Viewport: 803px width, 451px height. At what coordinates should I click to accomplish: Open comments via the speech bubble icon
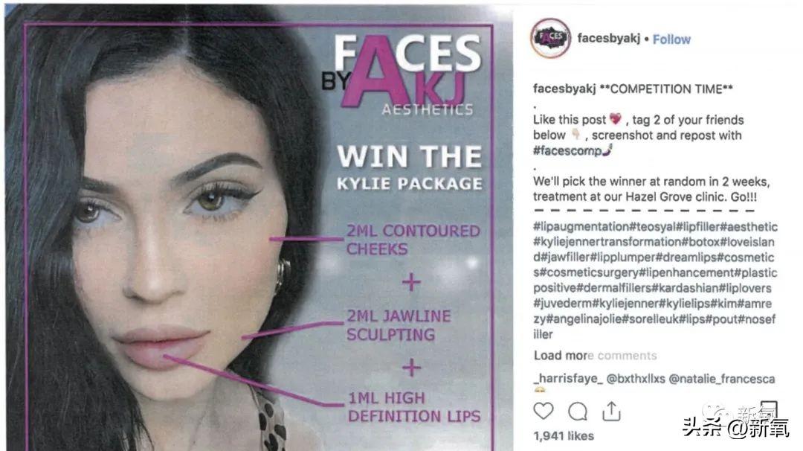(x=578, y=411)
